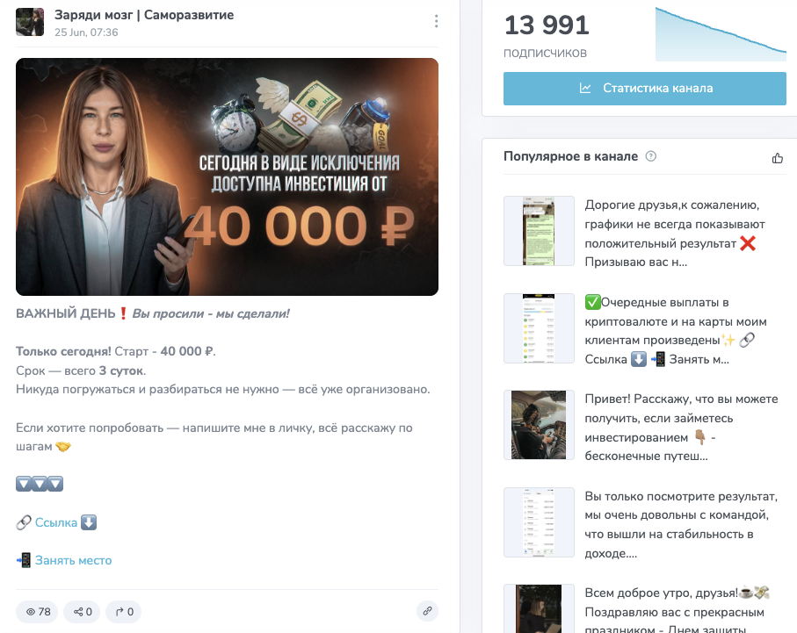Image resolution: width=797 pixels, height=633 pixels.
Task: Click the help question mark near Популярное в канале
Action: click(x=650, y=156)
